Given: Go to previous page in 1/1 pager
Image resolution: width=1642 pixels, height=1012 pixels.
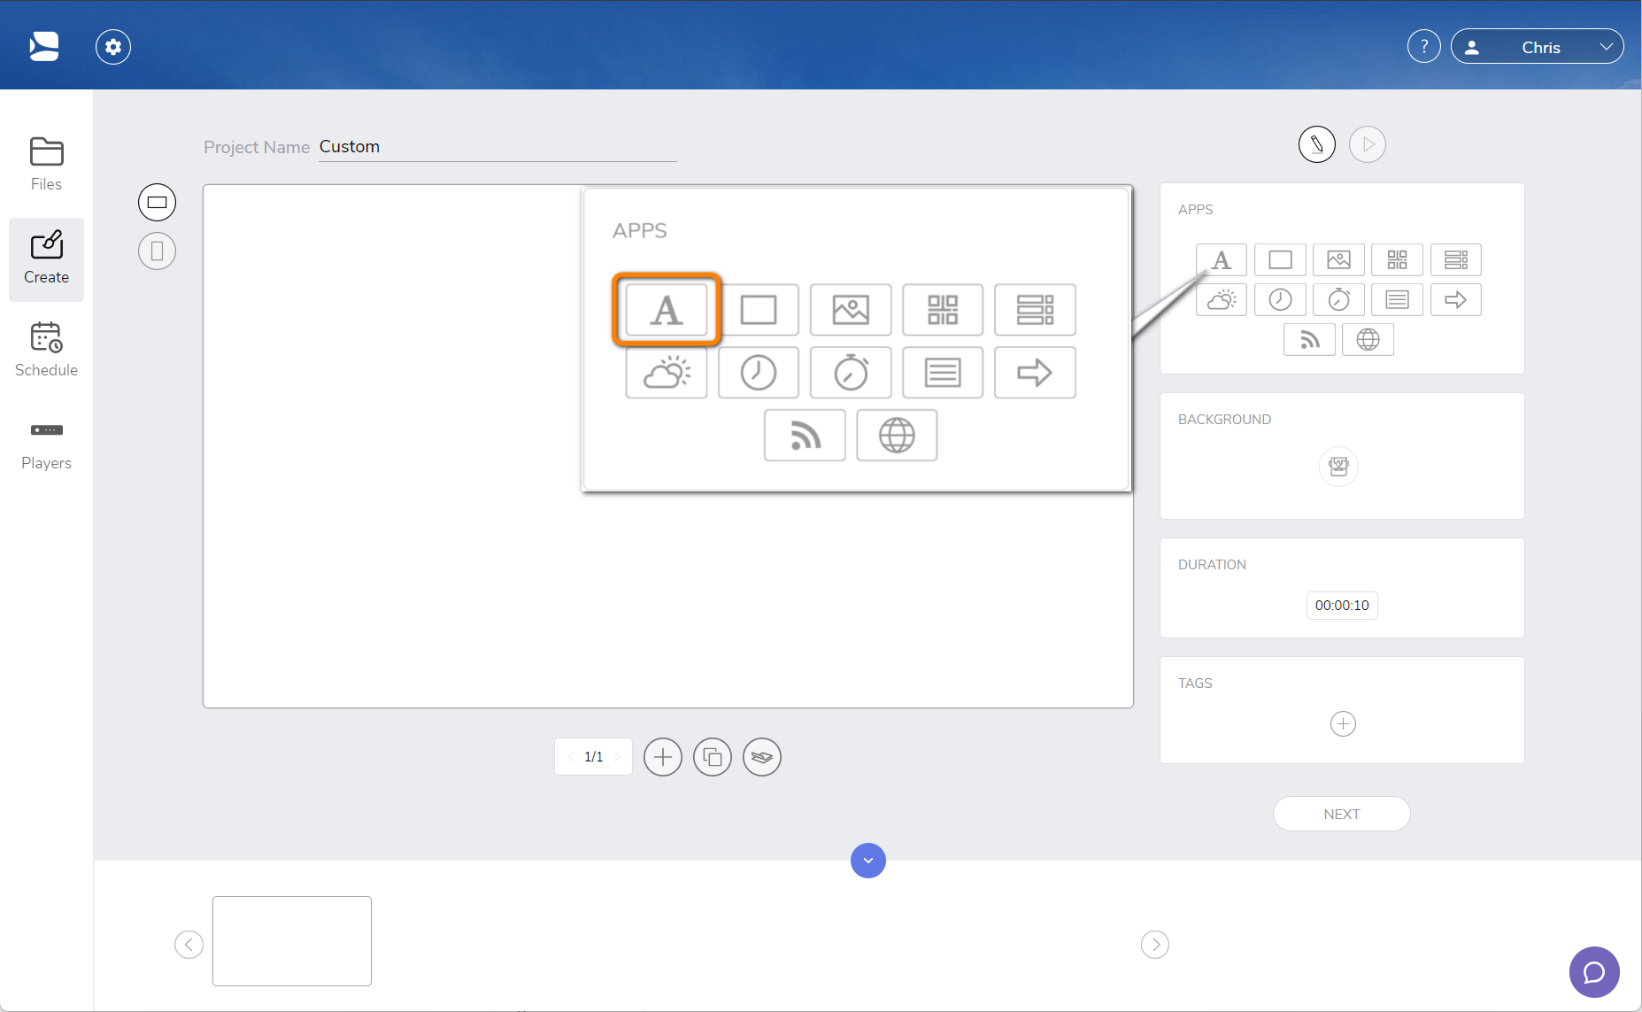Looking at the screenshot, I should pyautogui.click(x=571, y=757).
